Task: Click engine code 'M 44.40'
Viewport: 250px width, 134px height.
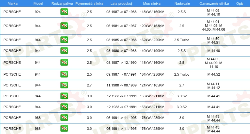Action: click(x=214, y=51)
